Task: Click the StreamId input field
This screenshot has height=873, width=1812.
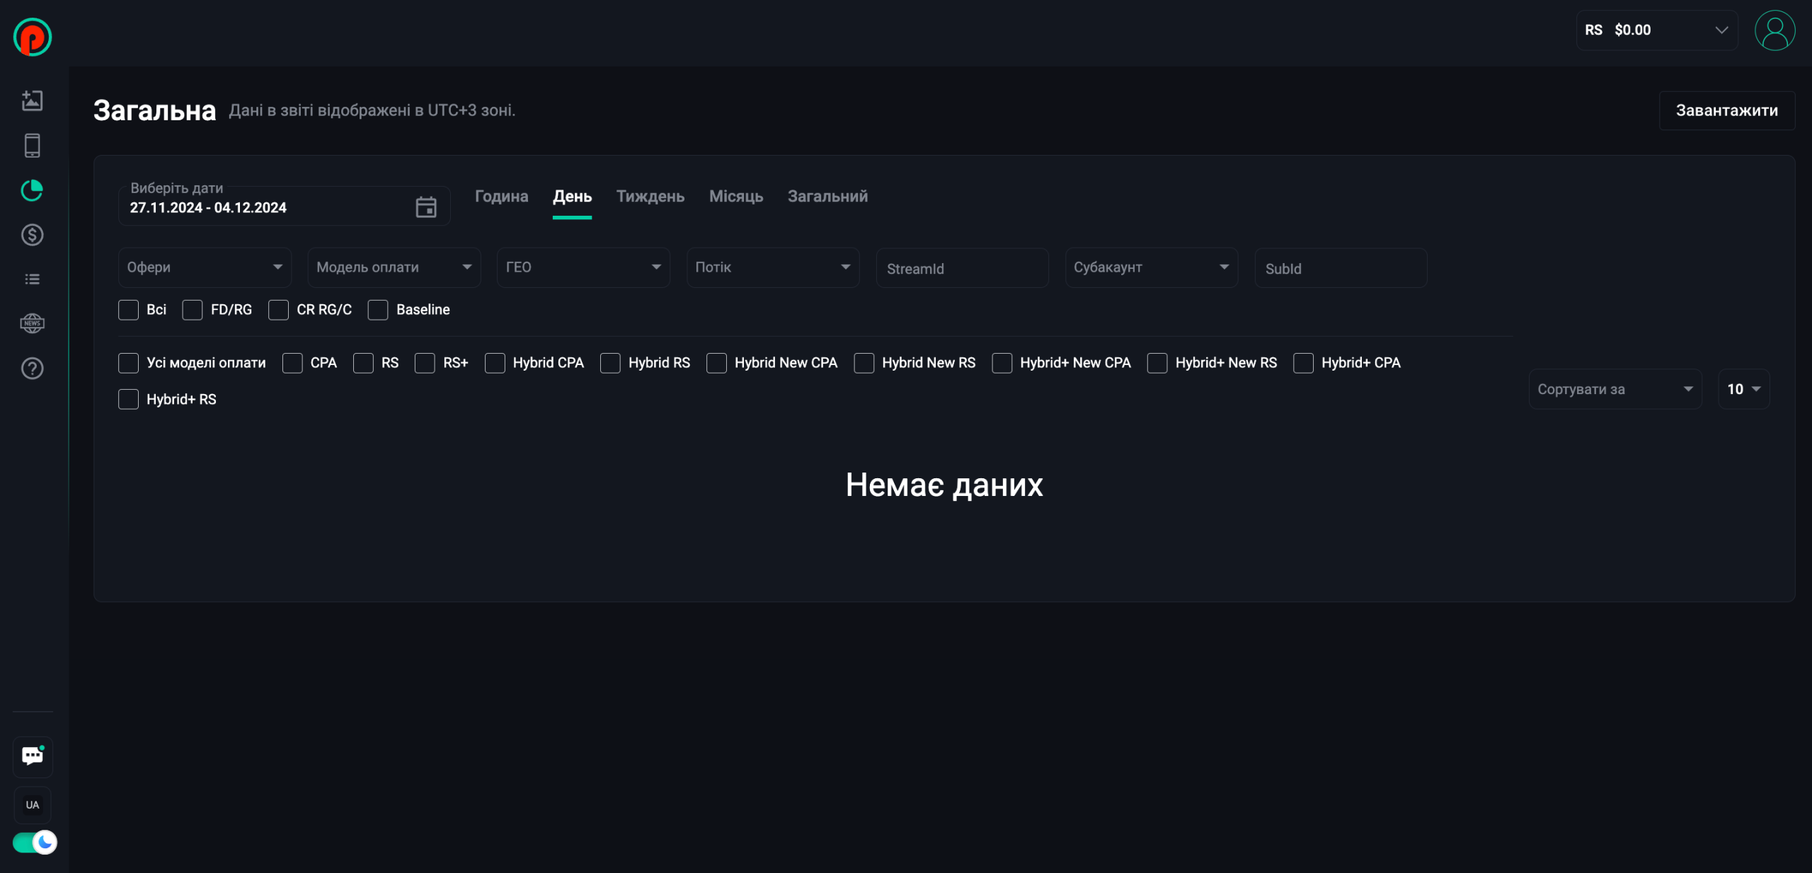Action: click(962, 269)
